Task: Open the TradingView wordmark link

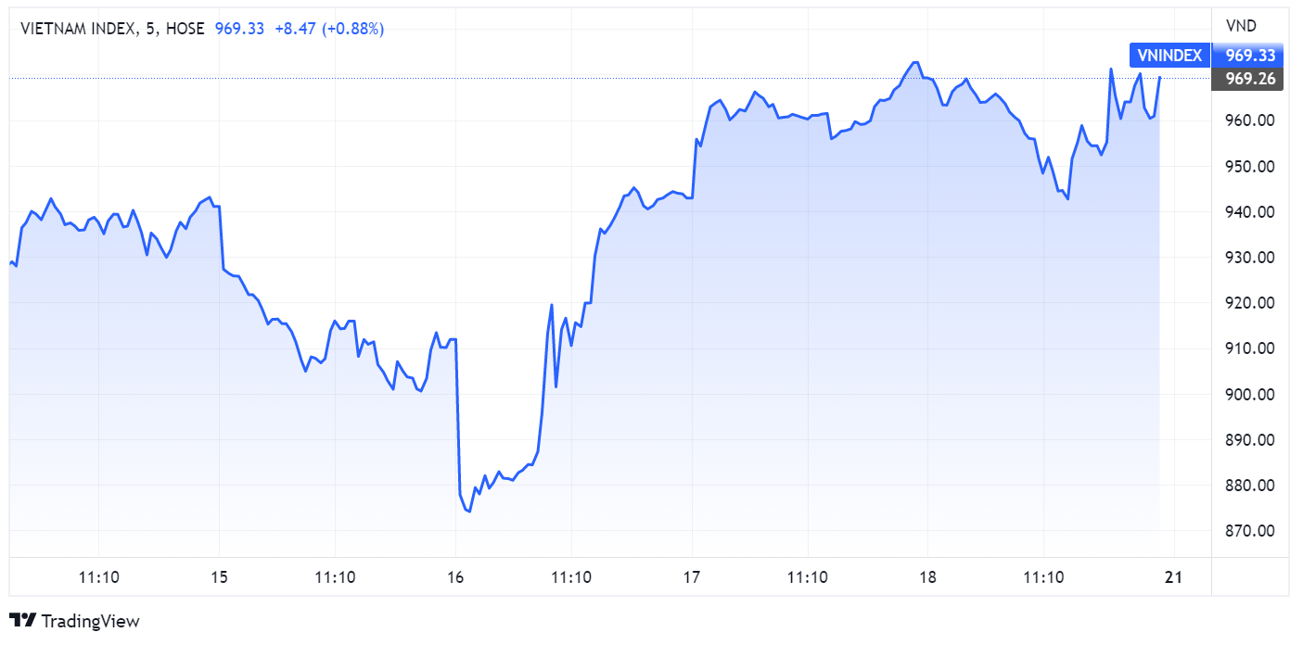Action: pos(91,621)
